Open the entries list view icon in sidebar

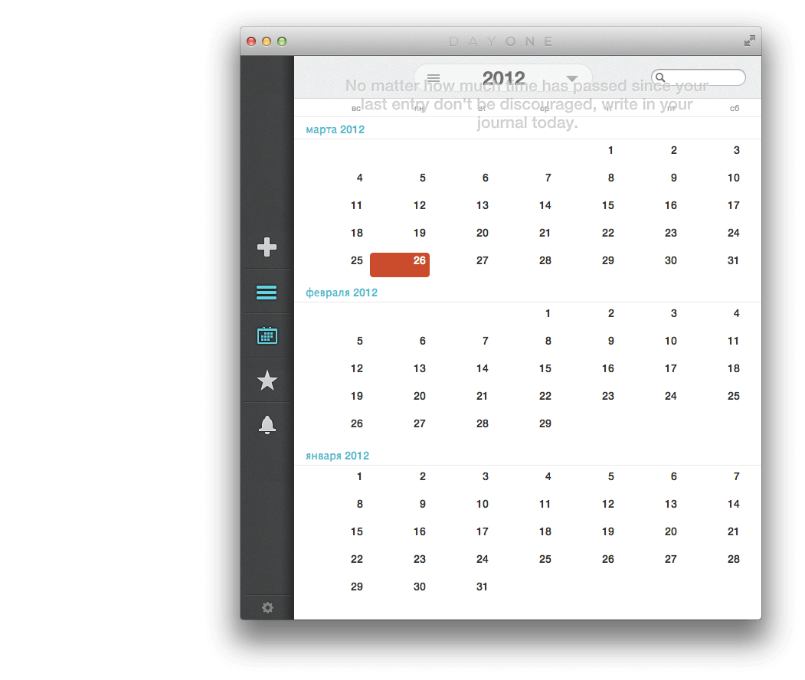point(267,292)
